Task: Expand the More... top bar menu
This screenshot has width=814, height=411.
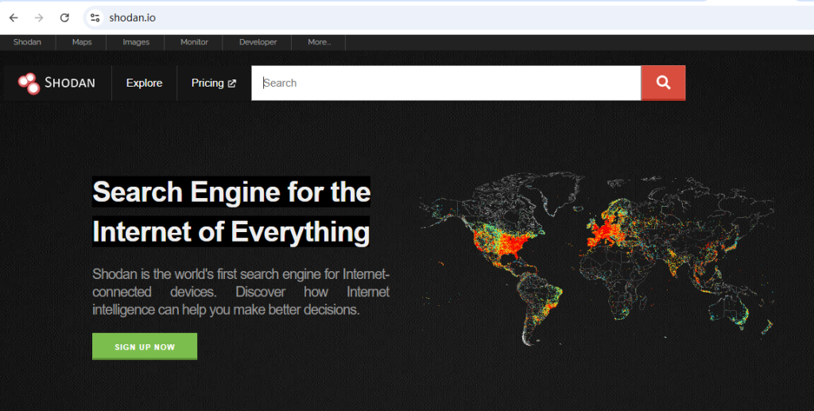Action: [320, 42]
